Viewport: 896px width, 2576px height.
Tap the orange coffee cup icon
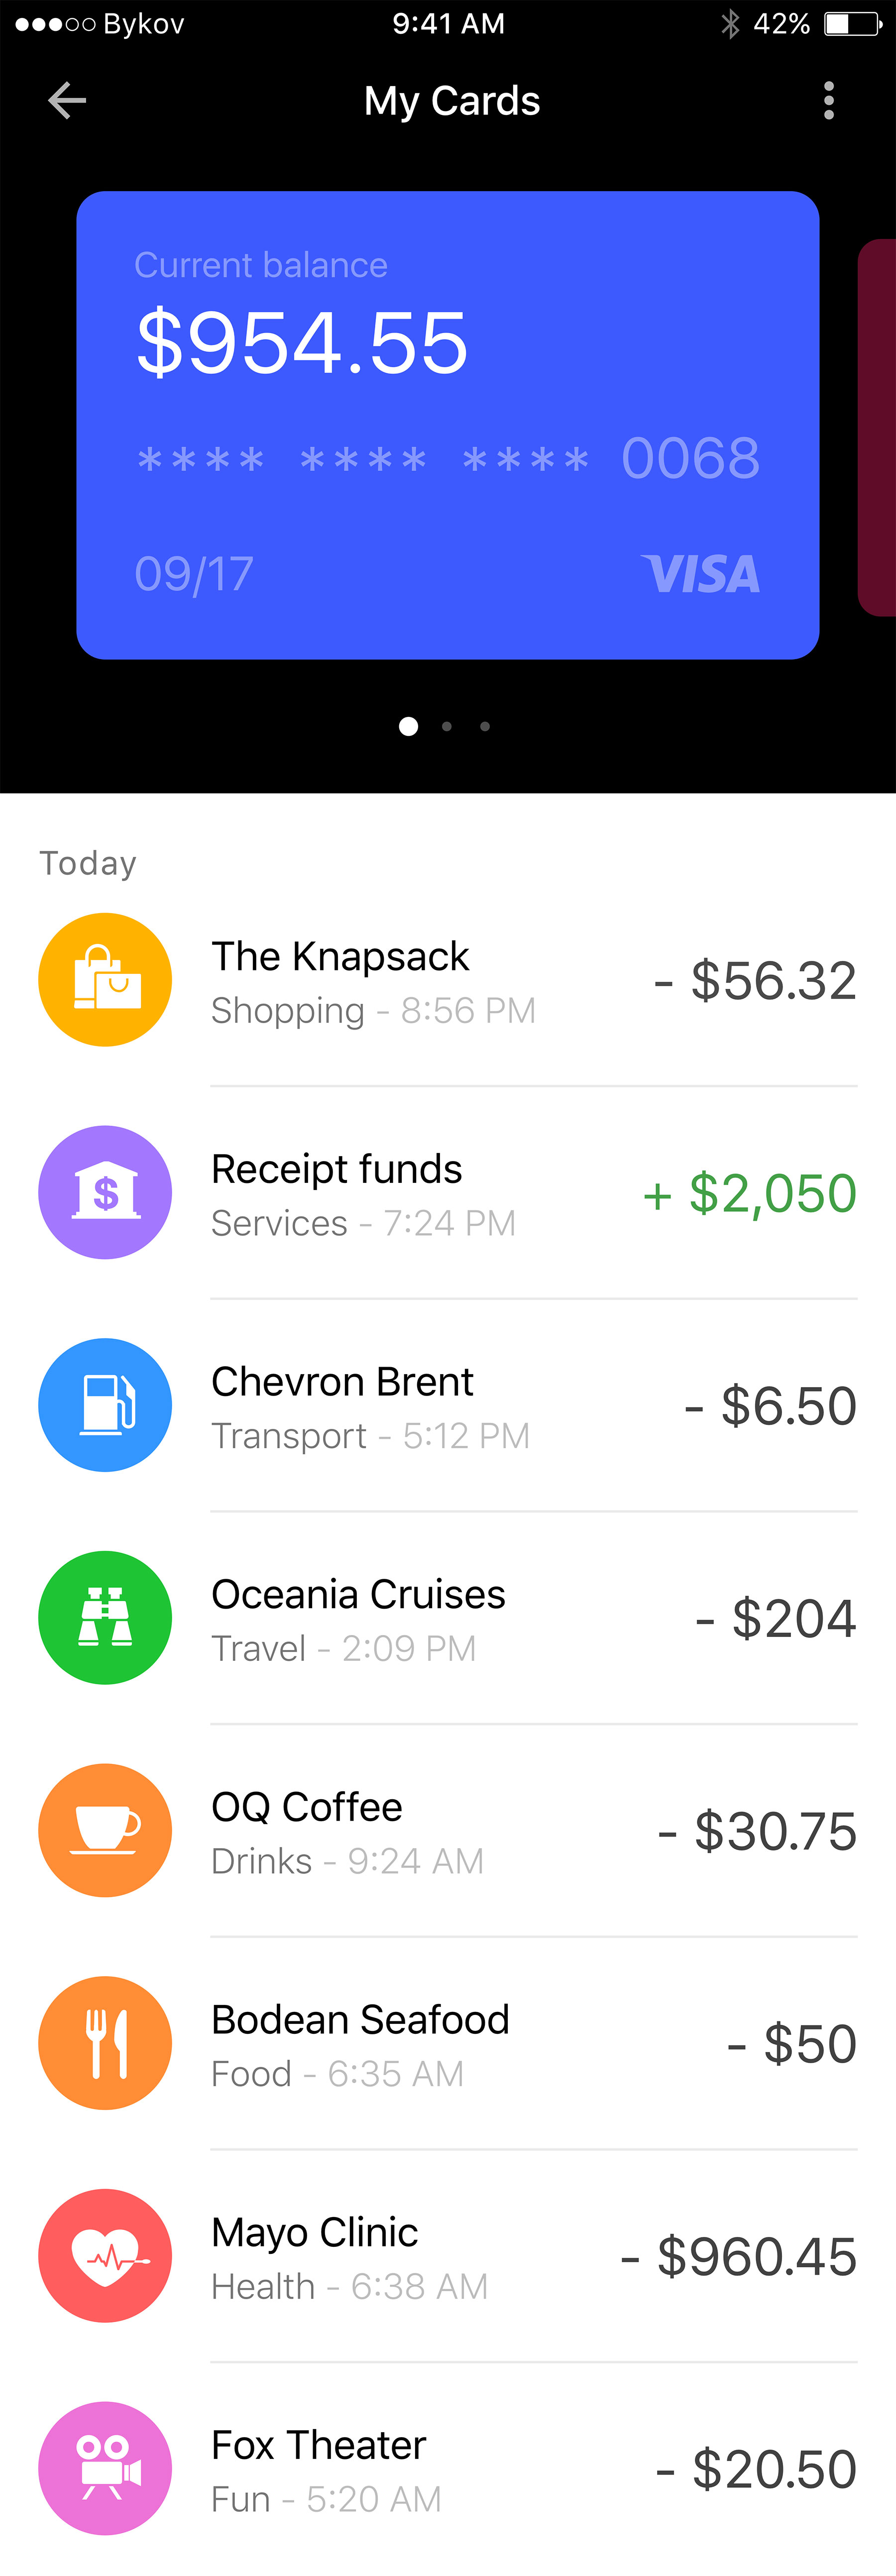[x=105, y=1830]
